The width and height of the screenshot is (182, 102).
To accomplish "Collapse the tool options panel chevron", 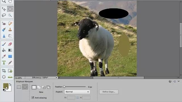I will point(179,81).
